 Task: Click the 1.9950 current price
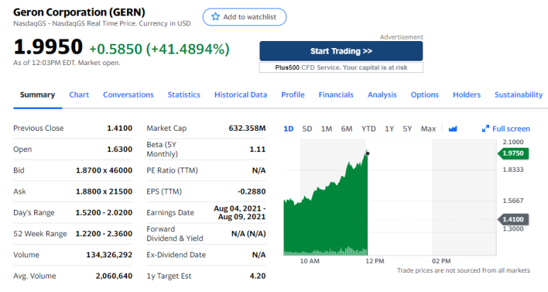(x=48, y=47)
